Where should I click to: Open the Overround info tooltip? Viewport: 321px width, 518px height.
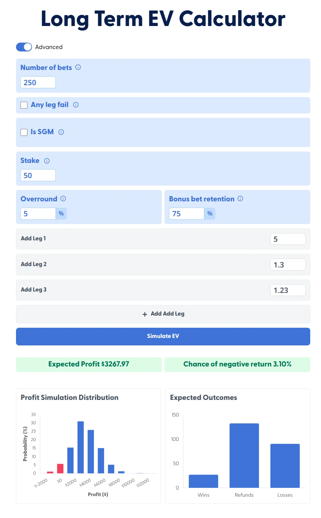(x=63, y=199)
